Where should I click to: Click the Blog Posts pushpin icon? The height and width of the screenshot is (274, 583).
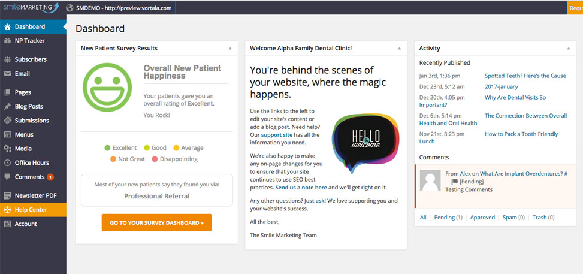point(7,107)
